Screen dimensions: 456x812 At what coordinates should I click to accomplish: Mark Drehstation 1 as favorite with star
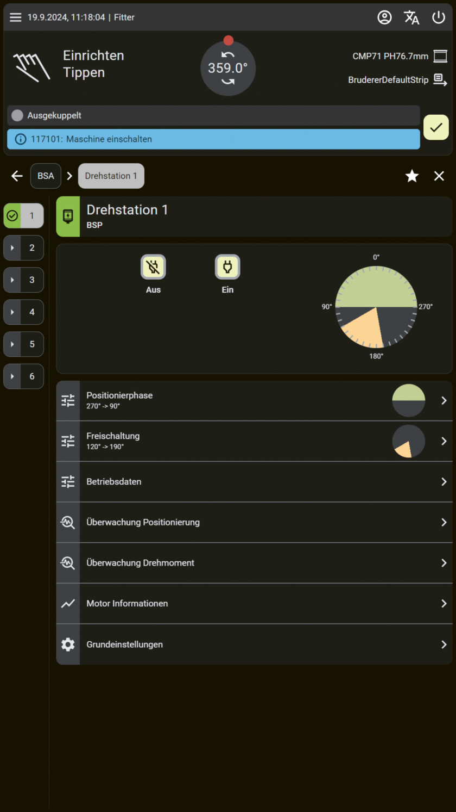click(x=412, y=176)
